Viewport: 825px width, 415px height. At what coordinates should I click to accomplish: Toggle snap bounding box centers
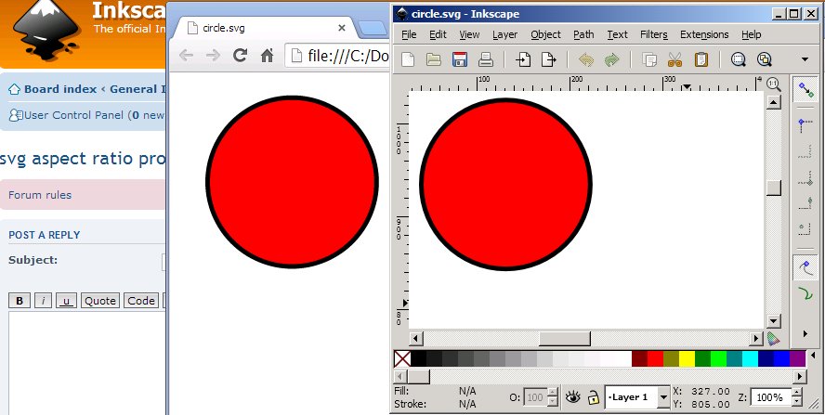(x=805, y=228)
